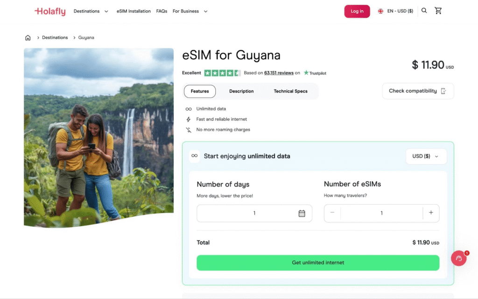Open the eSIM Installation menu item

coord(134,11)
